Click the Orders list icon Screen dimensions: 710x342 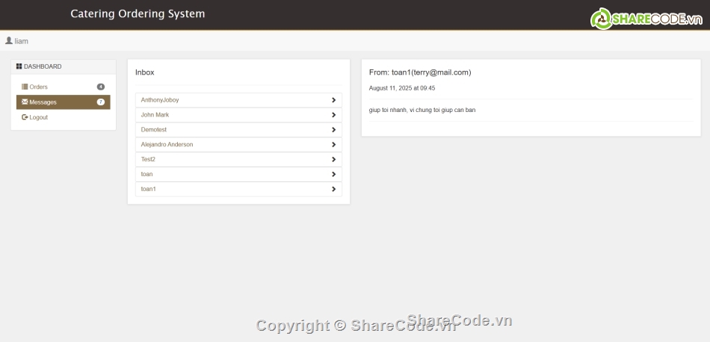tap(25, 87)
